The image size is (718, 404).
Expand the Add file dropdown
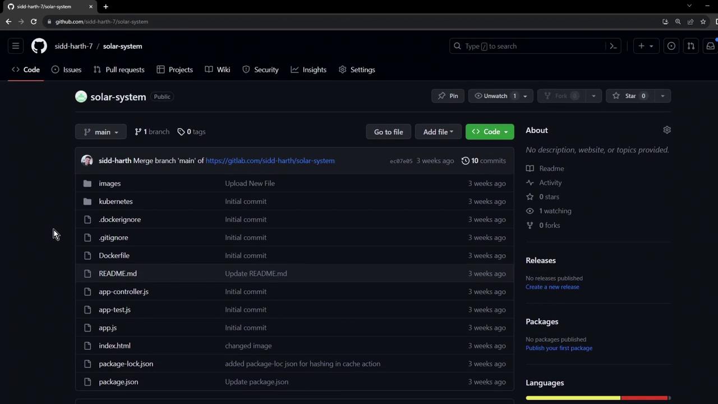pyautogui.click(x=438, y=132)
